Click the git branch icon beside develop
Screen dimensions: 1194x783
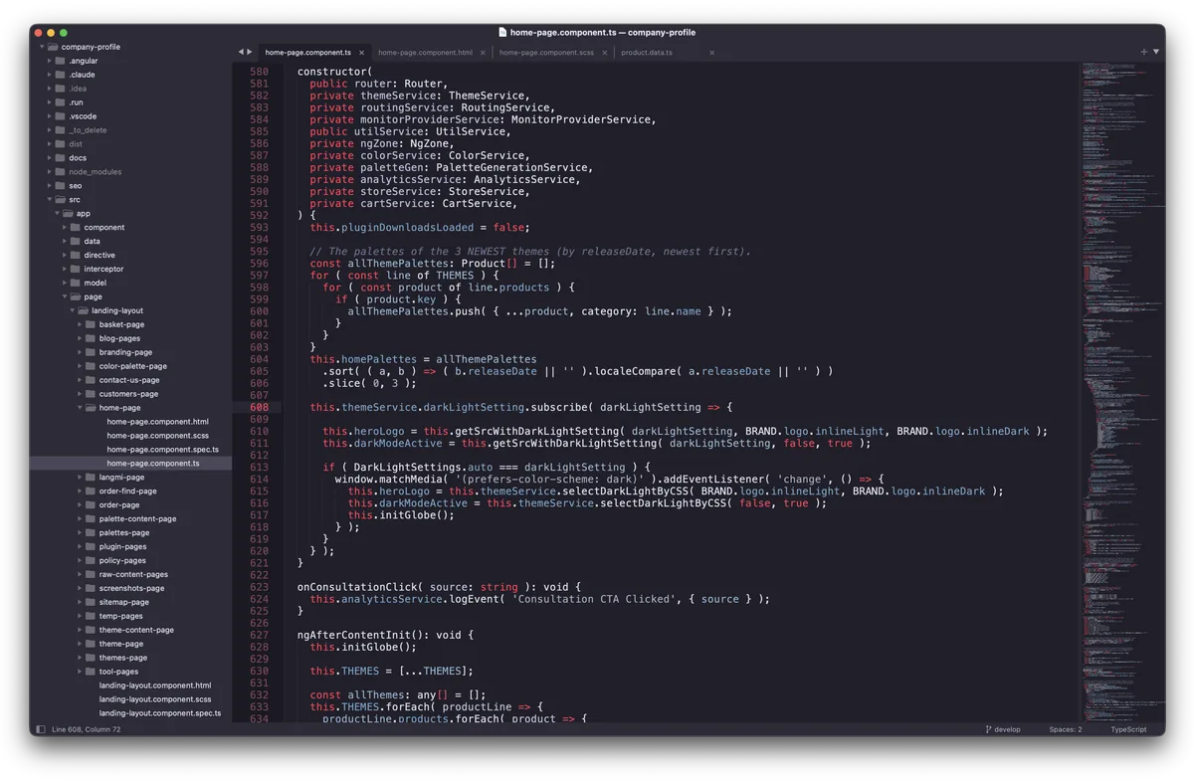point(988,729)
